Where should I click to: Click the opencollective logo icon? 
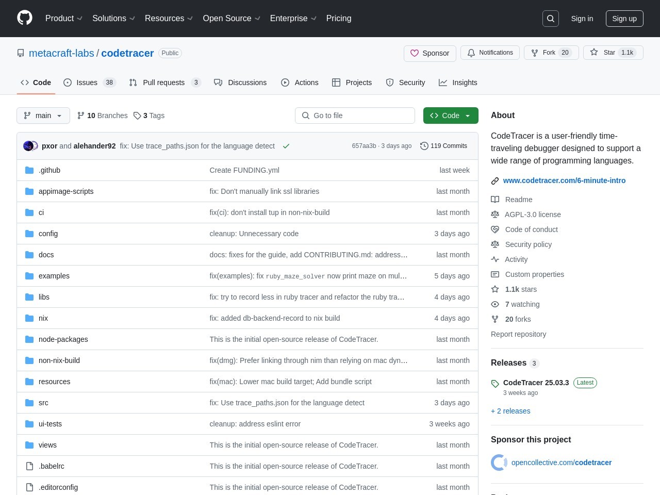[x=499, y=463]
